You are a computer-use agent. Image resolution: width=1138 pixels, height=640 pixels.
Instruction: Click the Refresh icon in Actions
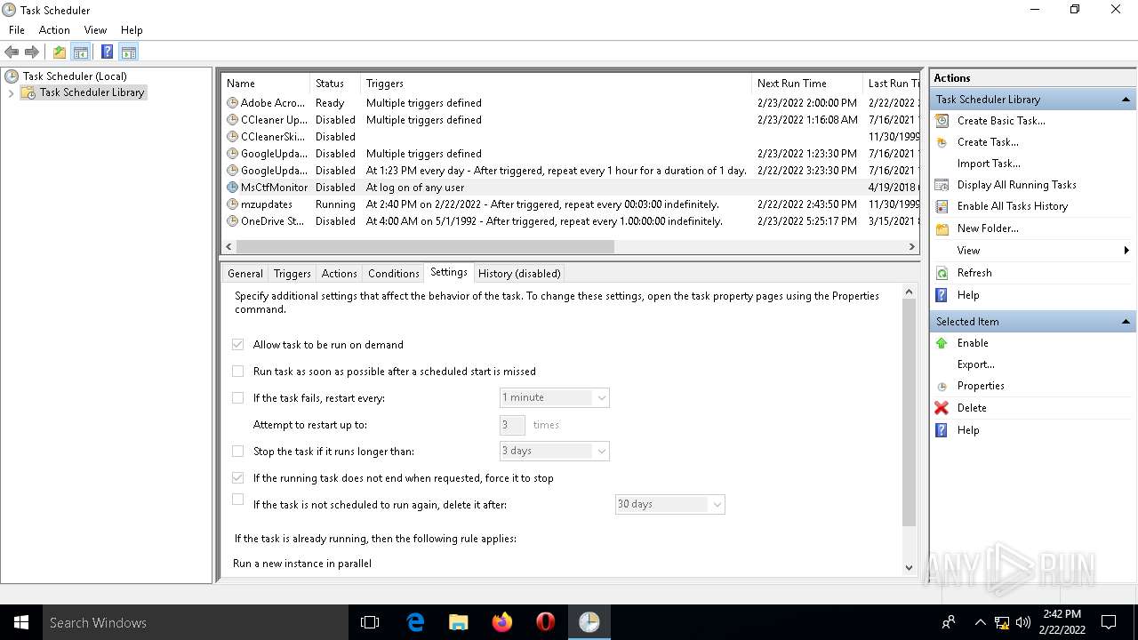pos(942,273)
